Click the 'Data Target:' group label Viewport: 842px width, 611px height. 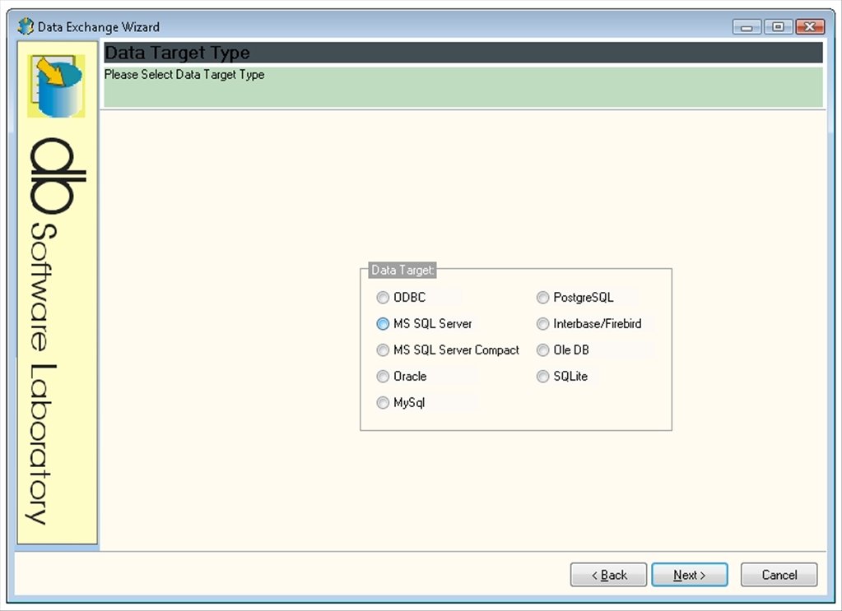click(402, 270)
